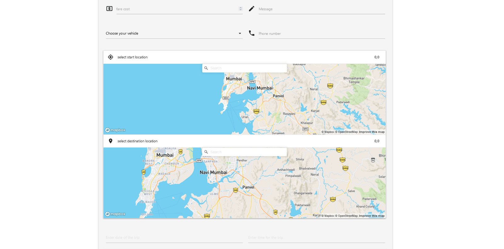Screen dimensions: 504x249
Task: Click Improve this map link on start map
Action: (372, 132)
